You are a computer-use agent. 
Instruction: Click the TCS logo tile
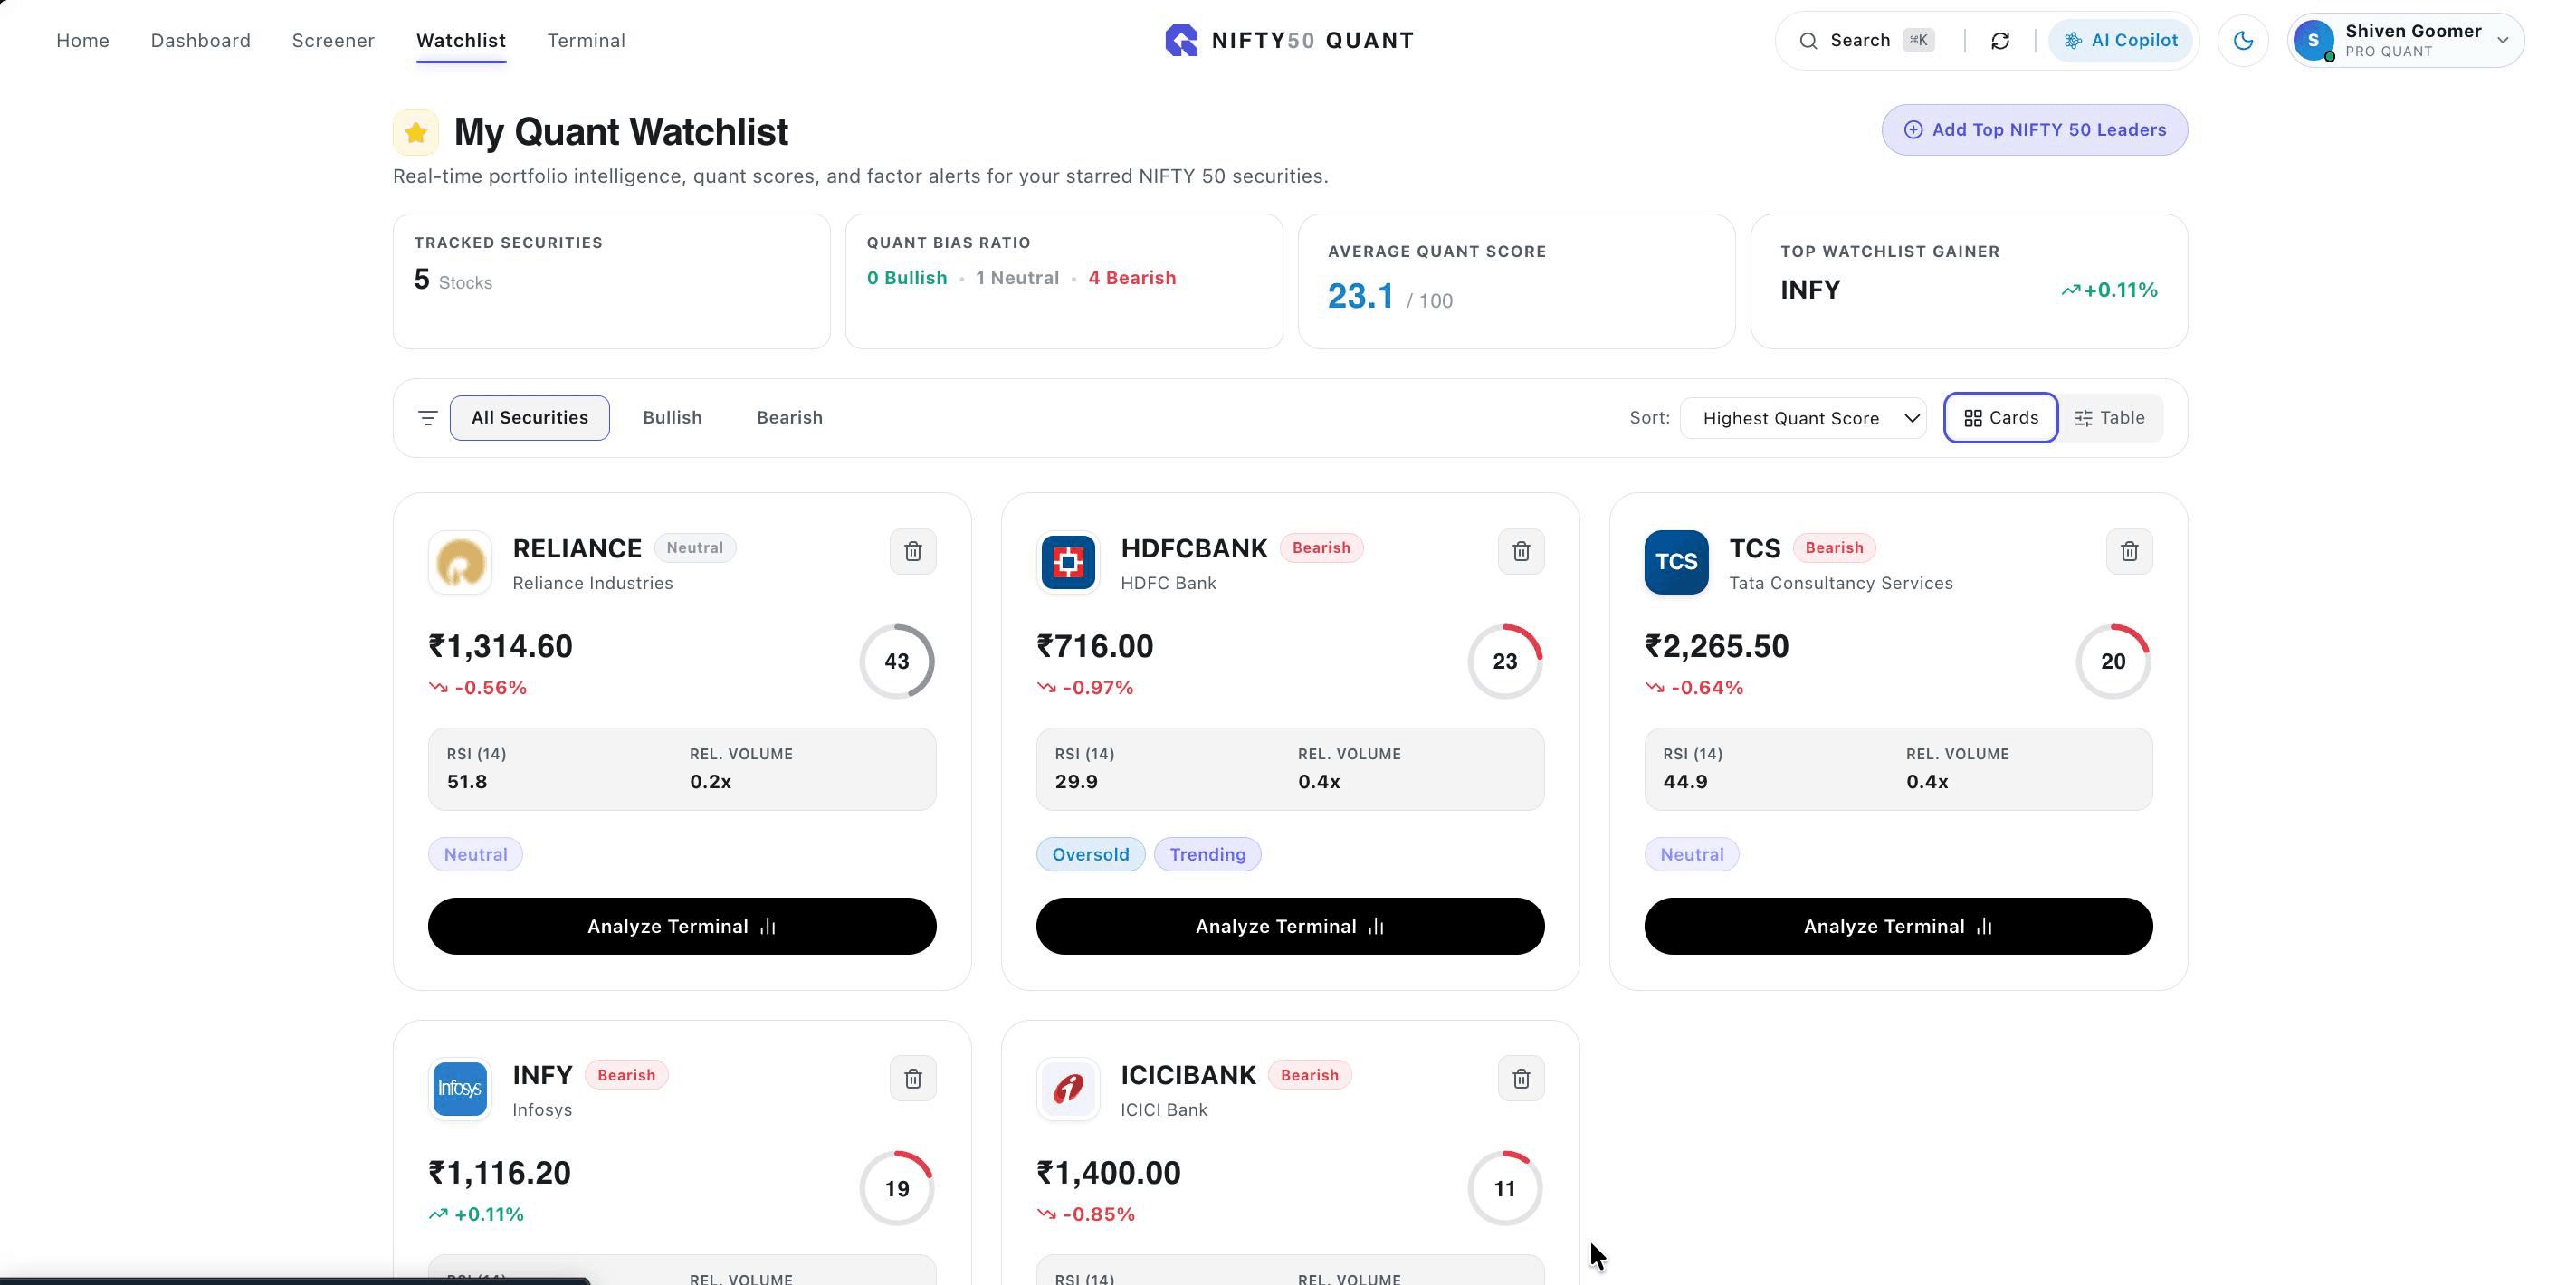[1676, 562]
